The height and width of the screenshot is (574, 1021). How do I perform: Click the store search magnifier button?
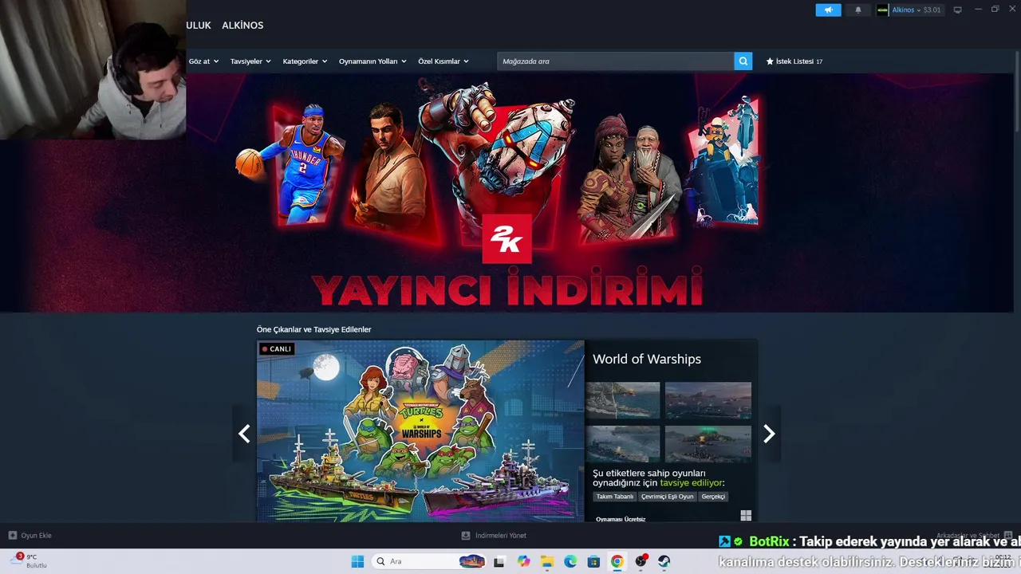pyautogui.click(x=743, y=61)
